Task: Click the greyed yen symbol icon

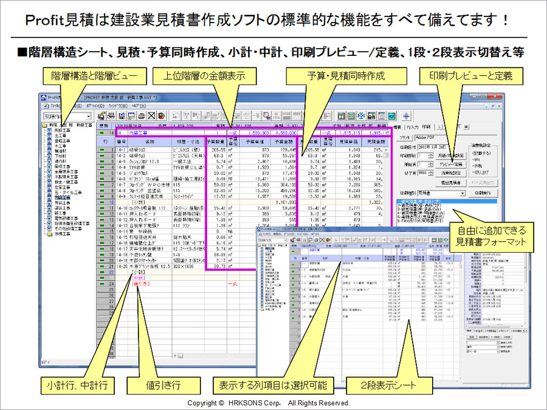Action: pos(256,116)
